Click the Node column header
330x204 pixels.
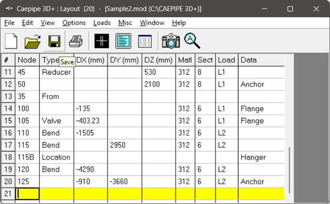click(x=27, y=60)
